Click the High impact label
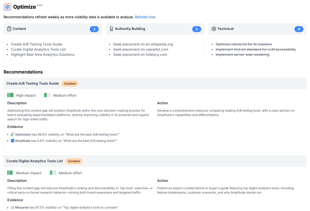Viewport: 310px width, 211px height. 26,95
